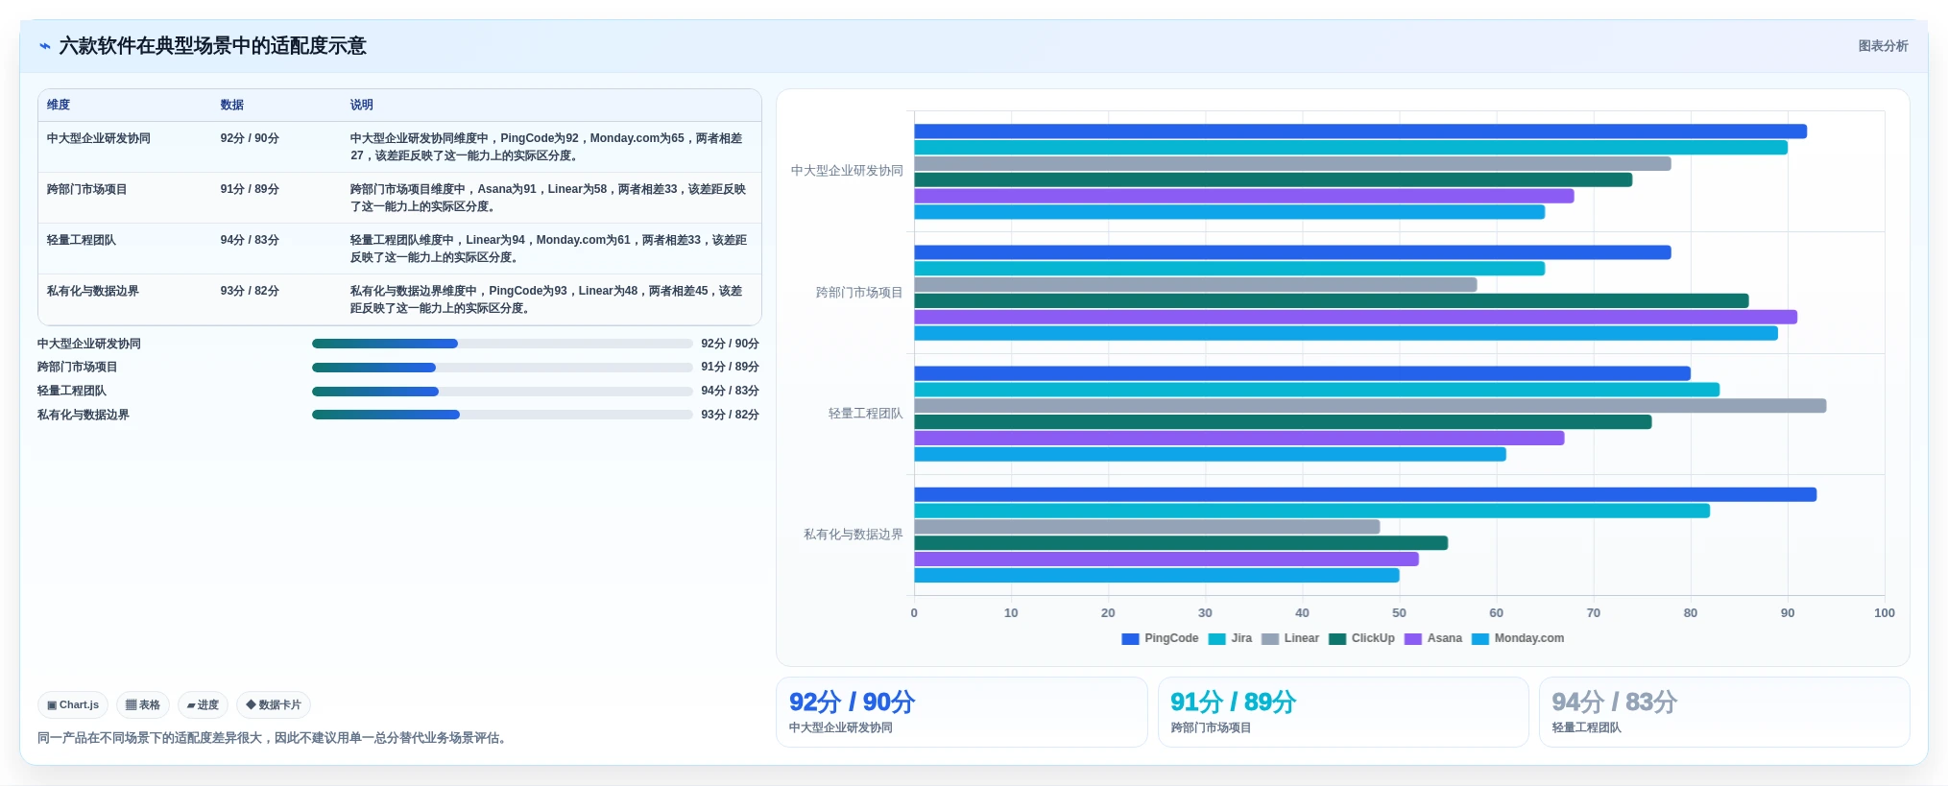Screen dimensions: 1948x786
Task: Click the 92分 / 90分 table cell
Action: 250,138
